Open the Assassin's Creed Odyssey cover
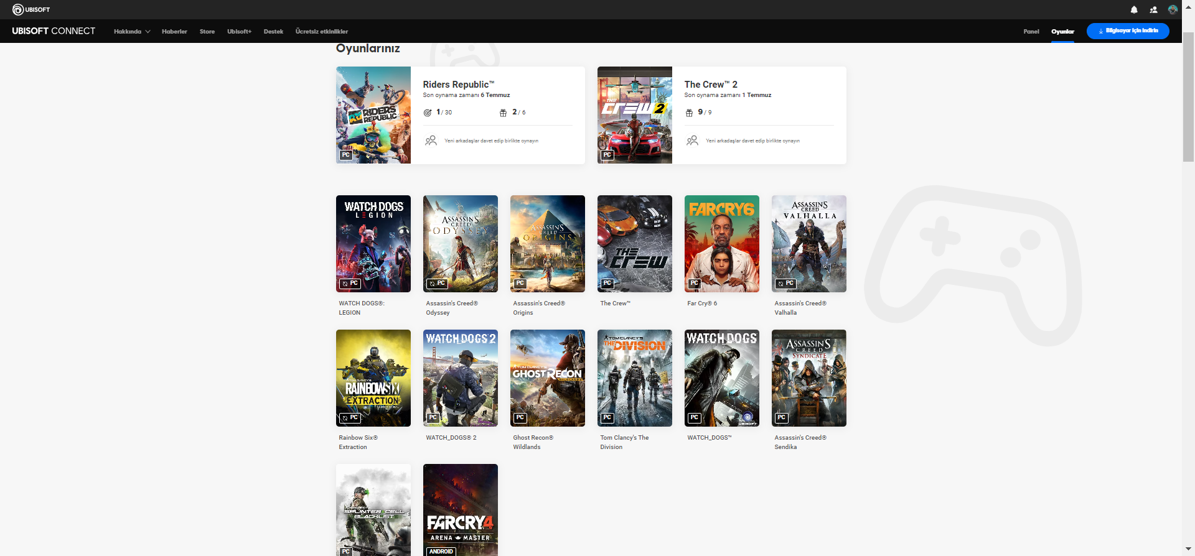 coord(461,244)
